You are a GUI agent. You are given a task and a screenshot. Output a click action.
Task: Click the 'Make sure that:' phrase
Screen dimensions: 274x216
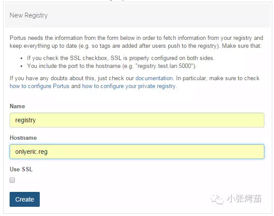[x=242, y=46]
